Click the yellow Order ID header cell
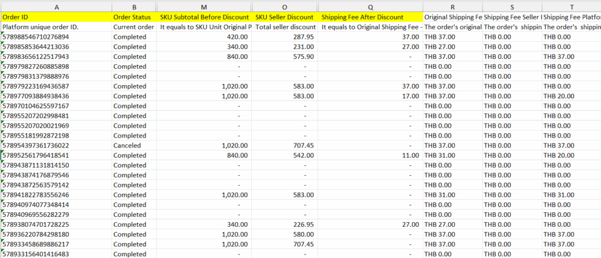The image size is (601, 258). 56,17
